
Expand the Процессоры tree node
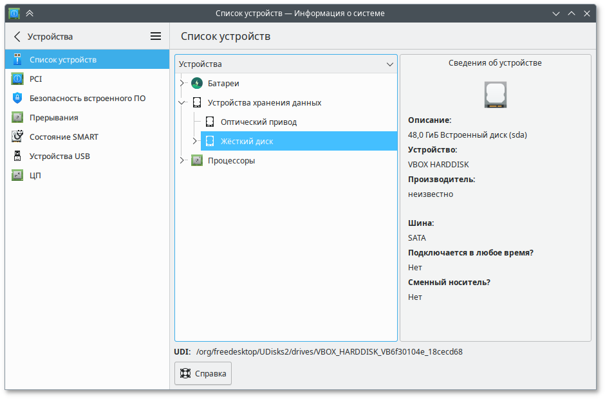pyautogui.click(x=182, y=160)
